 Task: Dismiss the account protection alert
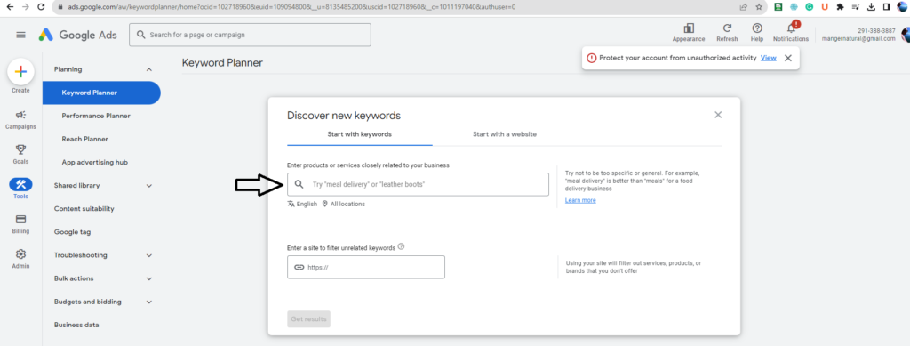tap(787, 58)
